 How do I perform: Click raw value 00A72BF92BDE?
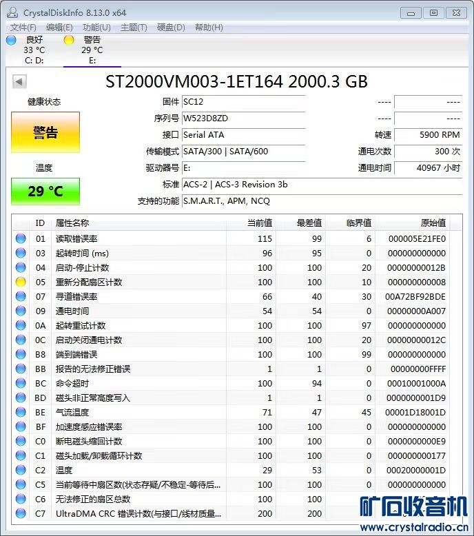click(415, 297)
